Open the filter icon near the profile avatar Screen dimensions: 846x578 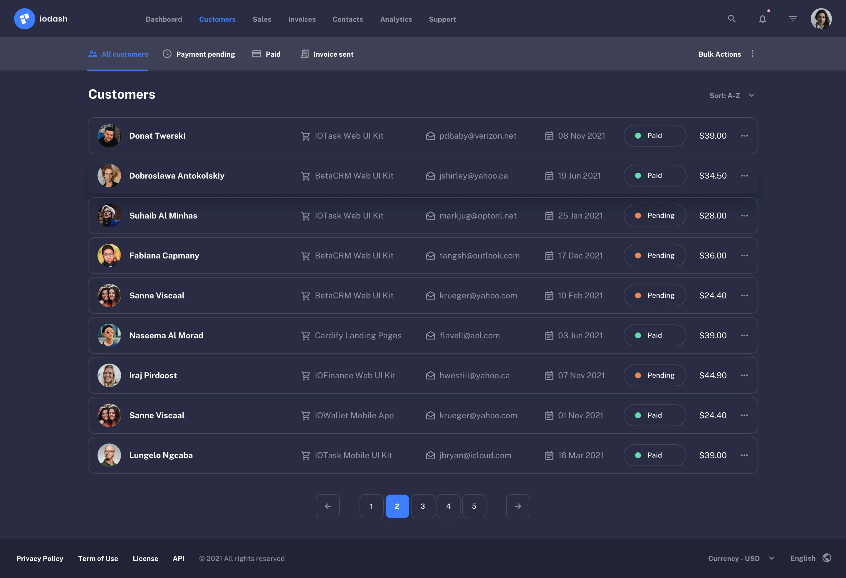coord(793,19)
